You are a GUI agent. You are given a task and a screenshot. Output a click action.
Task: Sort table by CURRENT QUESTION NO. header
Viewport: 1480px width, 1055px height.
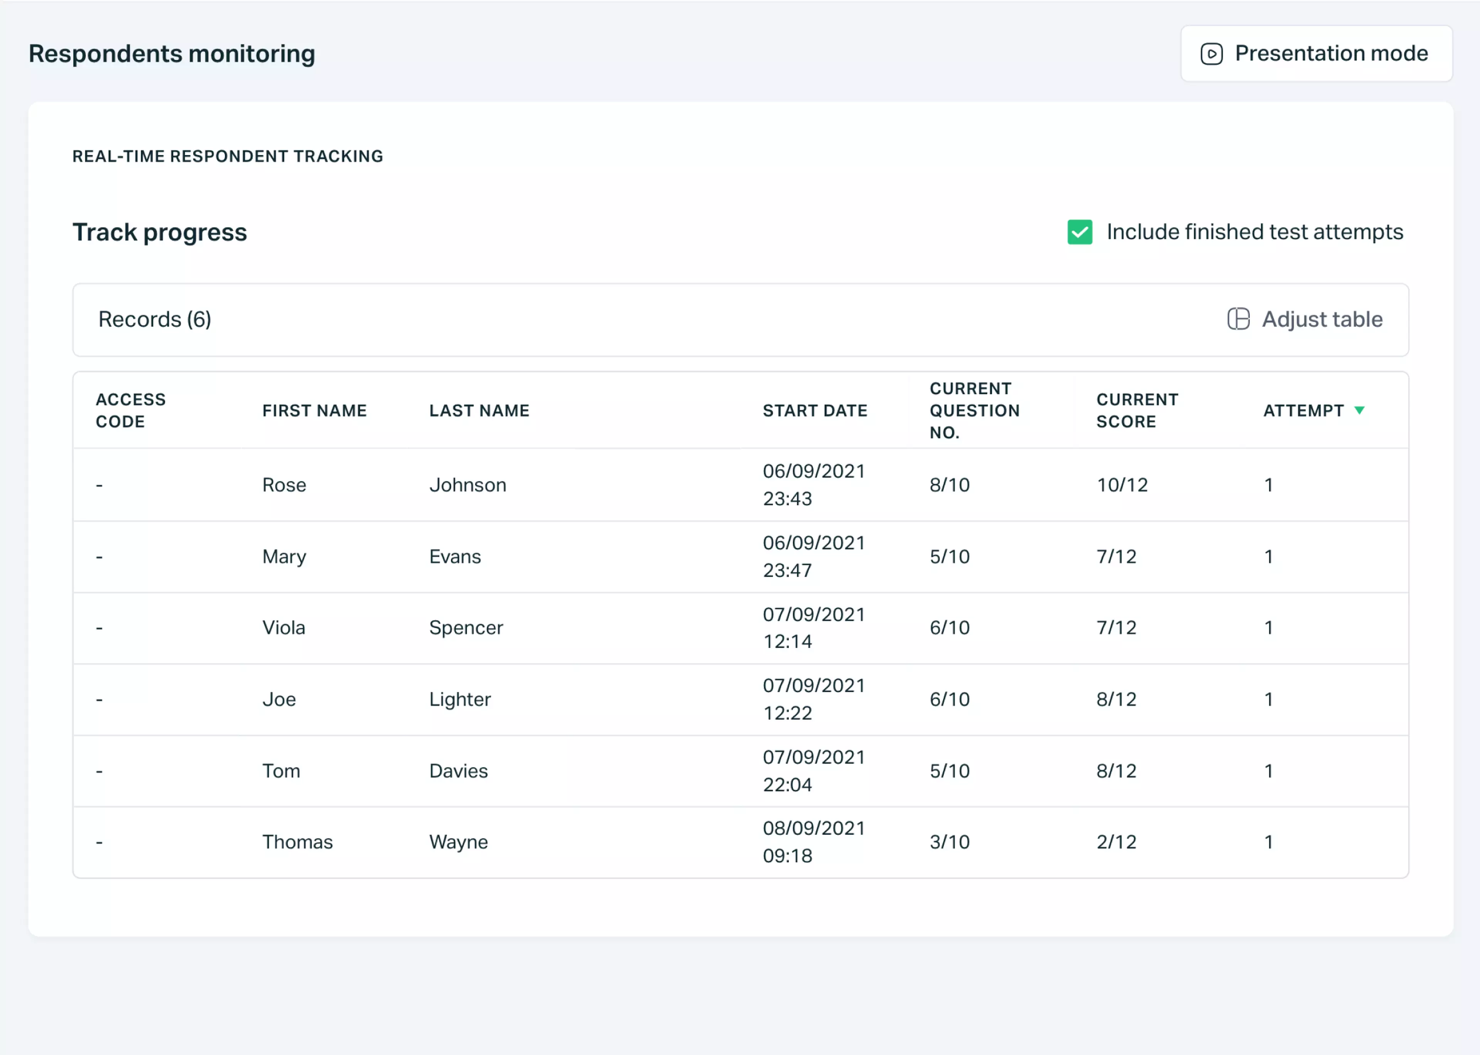tap(974, 410)
